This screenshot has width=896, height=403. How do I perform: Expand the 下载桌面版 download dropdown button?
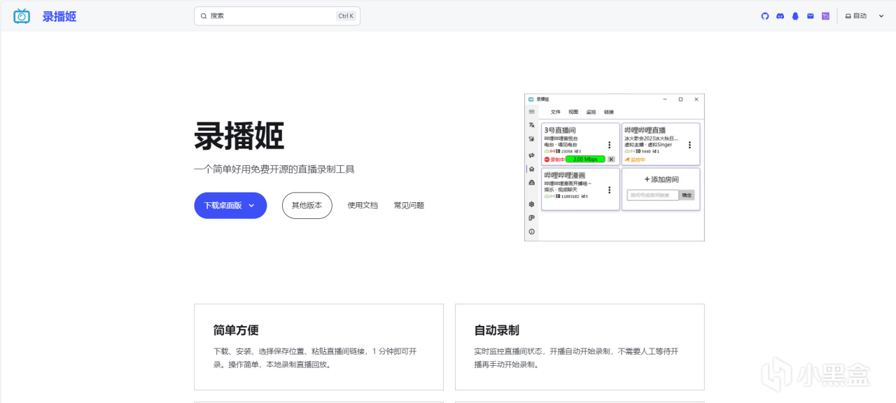pos(230,206)
